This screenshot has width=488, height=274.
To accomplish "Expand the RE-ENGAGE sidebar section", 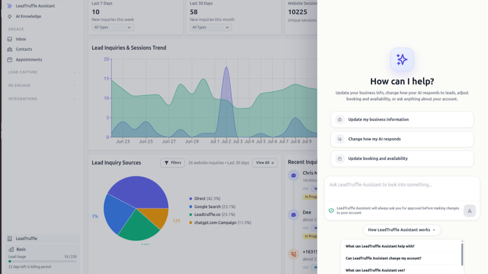I will (42, 85).
